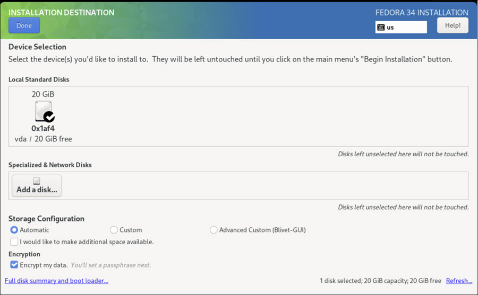The image size is (478, 295).
Task: Click the Refresh... link
Action: pyautogui.click(x=459, y=281)
